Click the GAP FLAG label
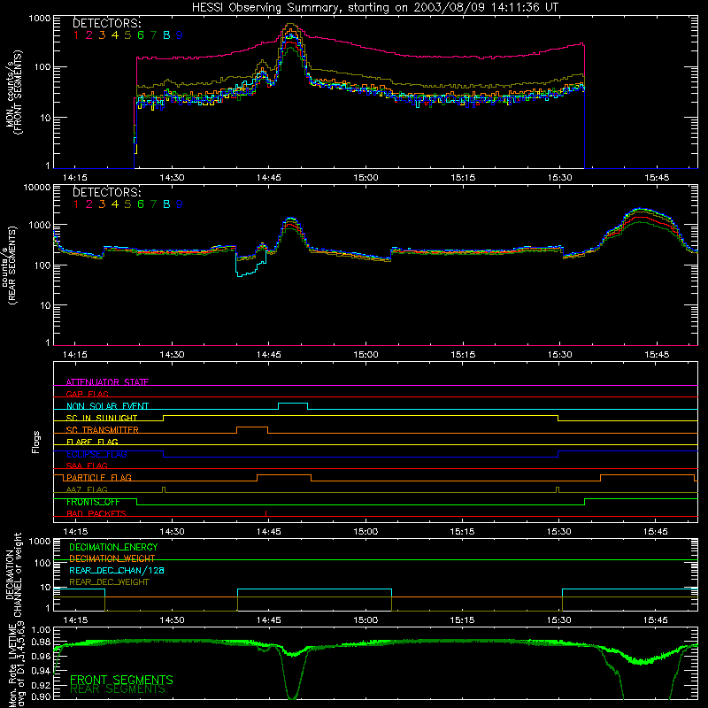The height and width of the screenshot is (708, 708). [87, 394]
